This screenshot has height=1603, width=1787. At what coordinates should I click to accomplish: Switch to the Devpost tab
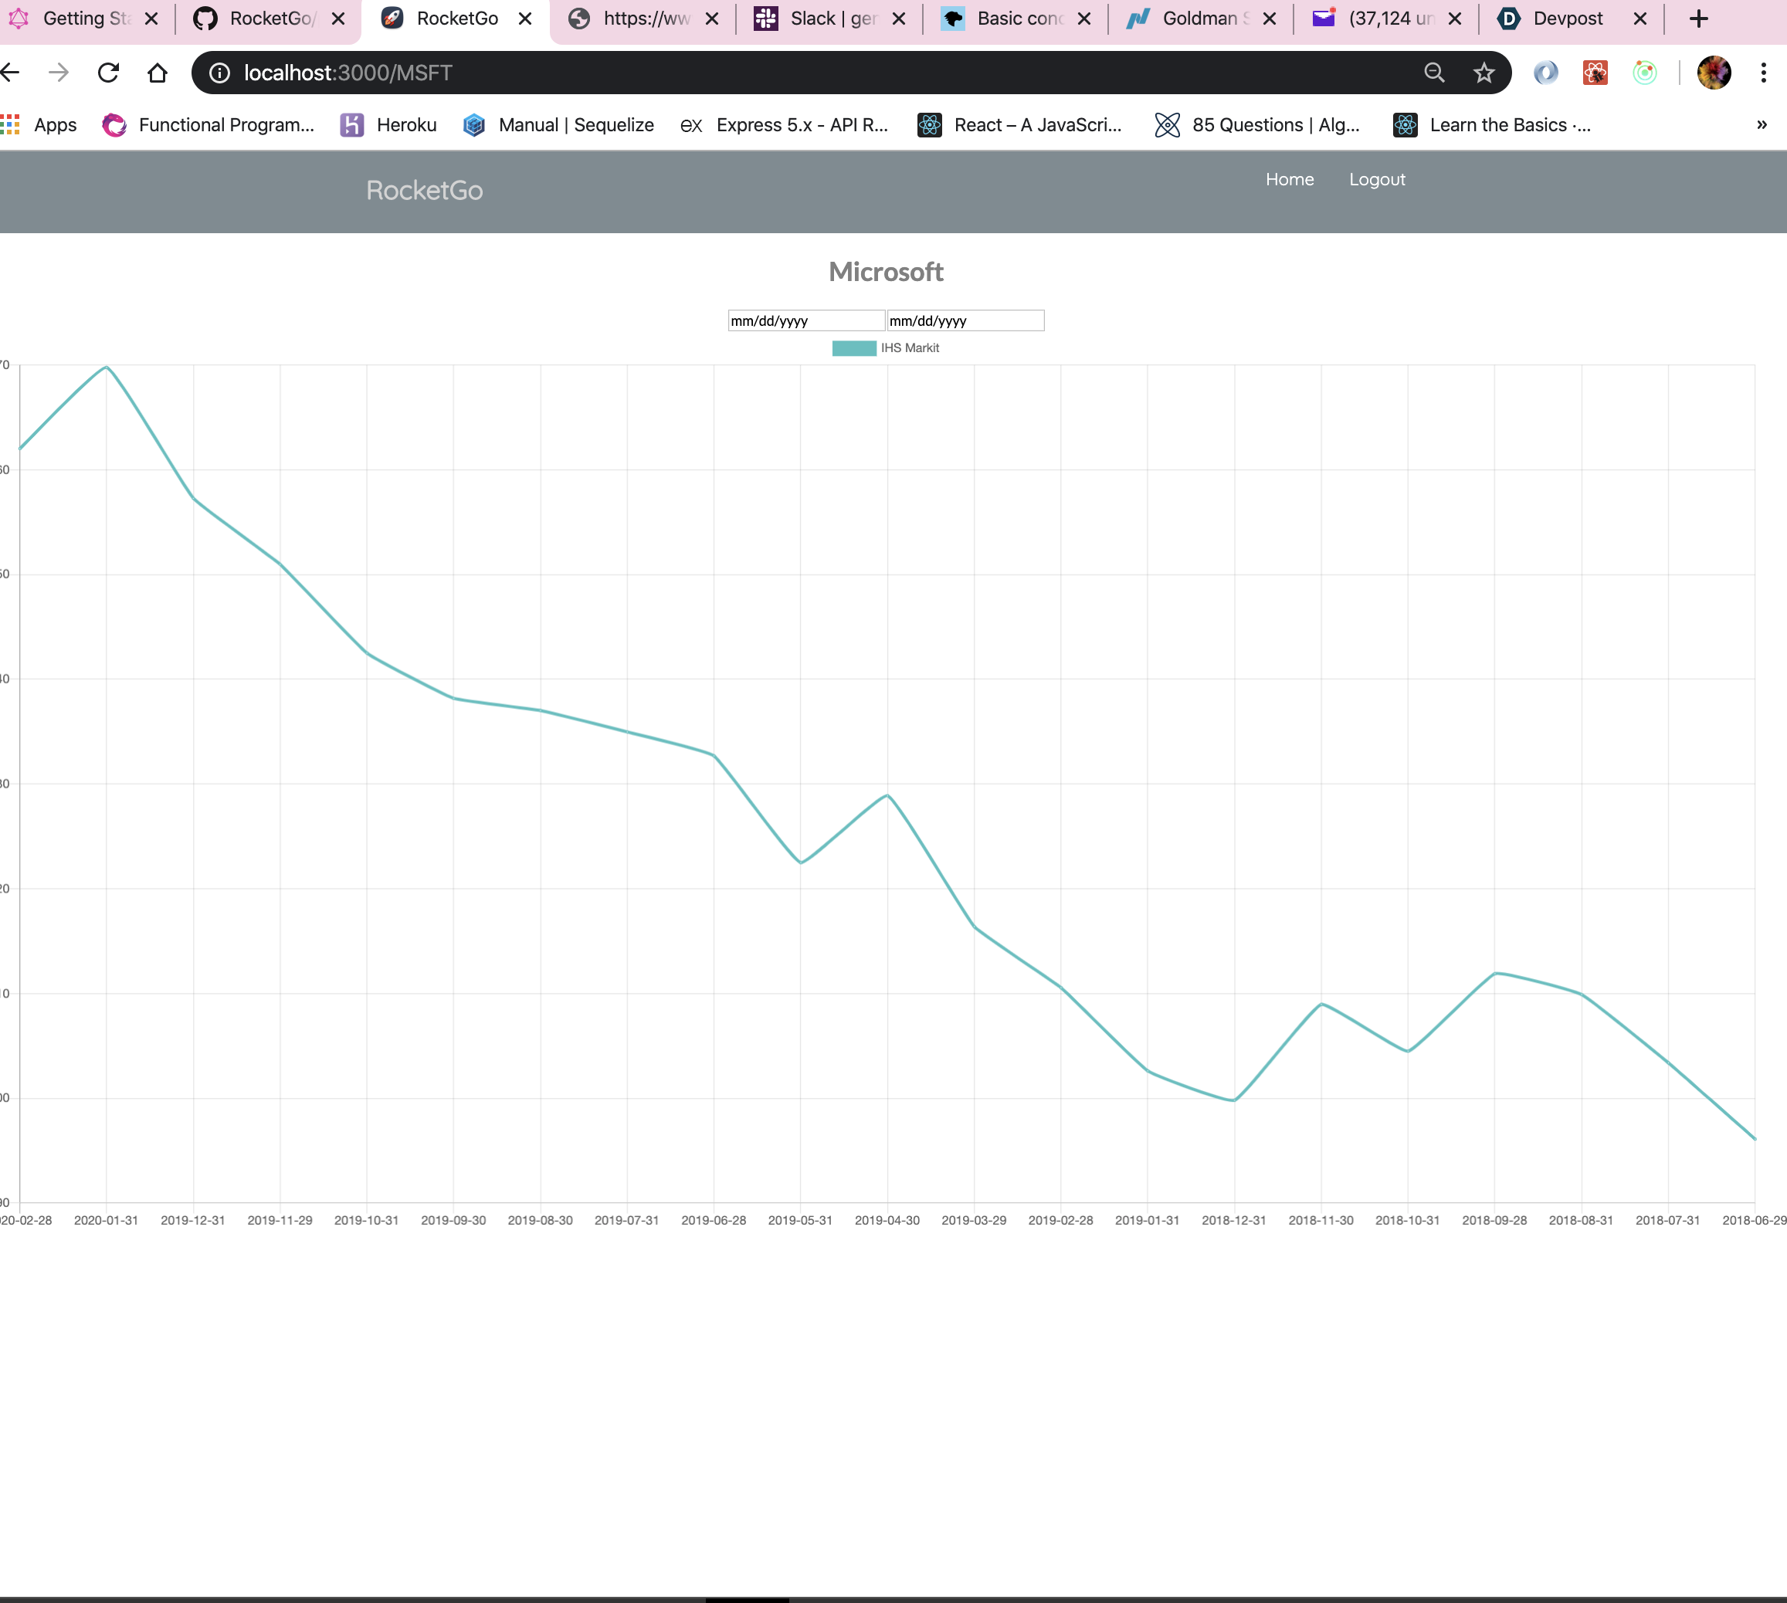coord(1567,19)
